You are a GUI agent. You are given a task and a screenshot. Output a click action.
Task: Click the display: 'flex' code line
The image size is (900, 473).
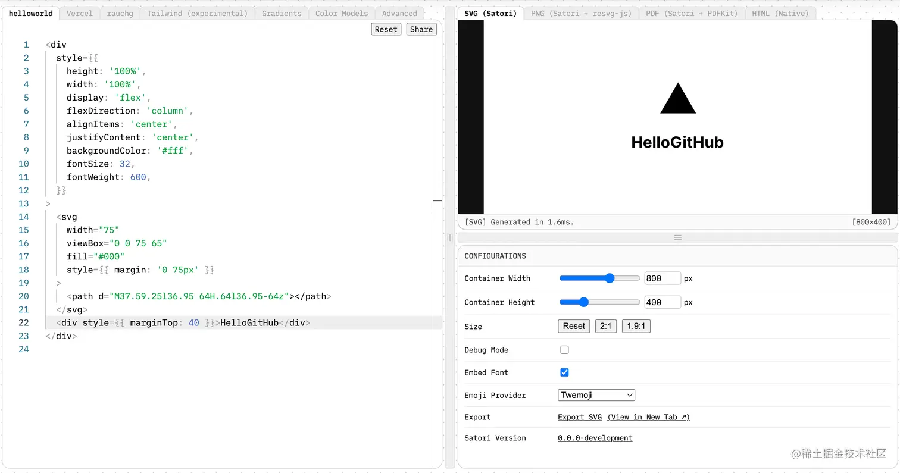(x=109, y=98)
